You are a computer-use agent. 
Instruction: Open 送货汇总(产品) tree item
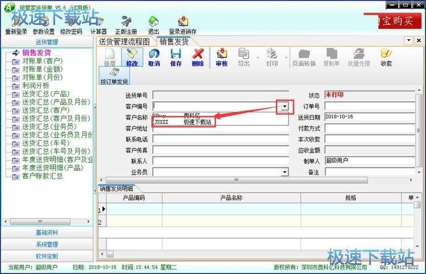point(46,94)
